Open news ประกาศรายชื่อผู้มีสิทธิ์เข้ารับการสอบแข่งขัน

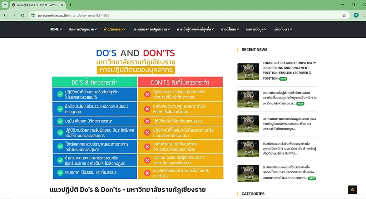(290, 98)
